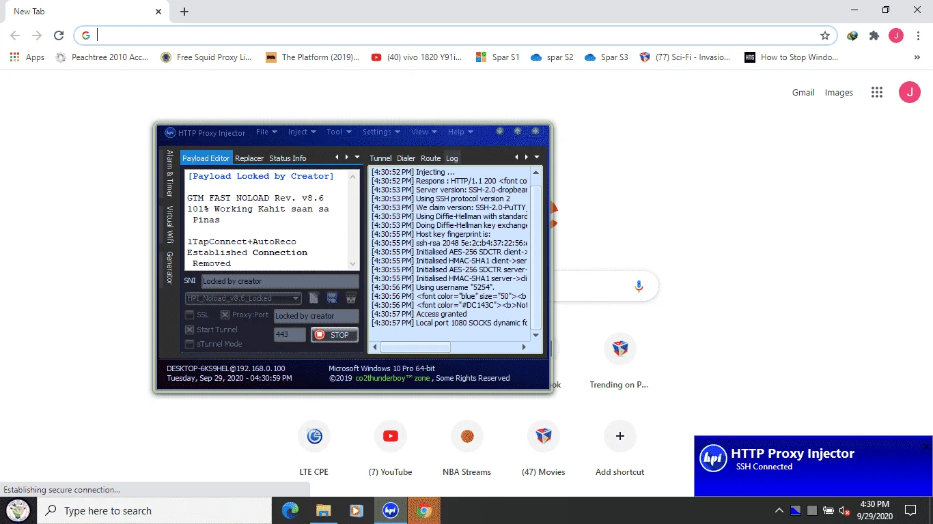The image size is (933, 524).
Task: Switch to the Payload Editor tab
Action: 206,158
